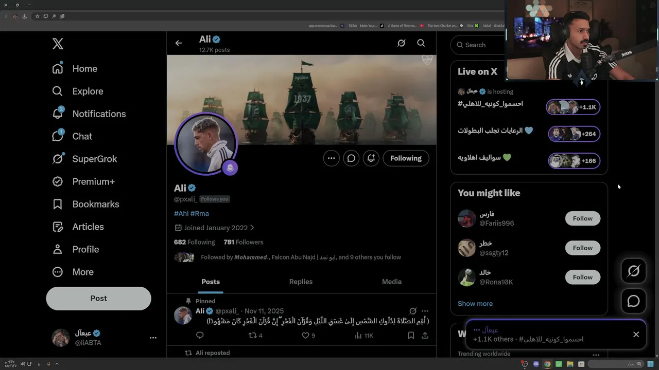The image size is (659, 370).
Task: Expand the Joined January 2022 details
Action: [215, 228]
